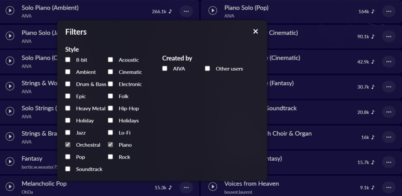The width and height of the screenshot is (402, 196).
Task: Play the Solo Piano (Ambient) track
Action: [x=10, y=11]
